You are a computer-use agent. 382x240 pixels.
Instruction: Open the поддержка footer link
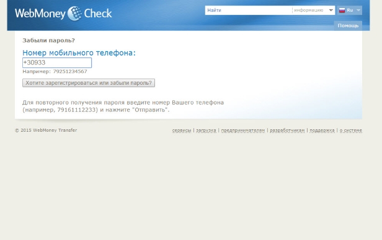click(x=322, y=130)
